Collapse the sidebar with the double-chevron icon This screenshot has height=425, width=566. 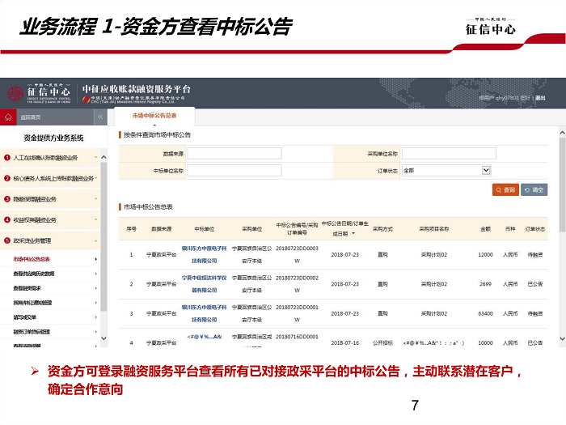pos(100,117)
